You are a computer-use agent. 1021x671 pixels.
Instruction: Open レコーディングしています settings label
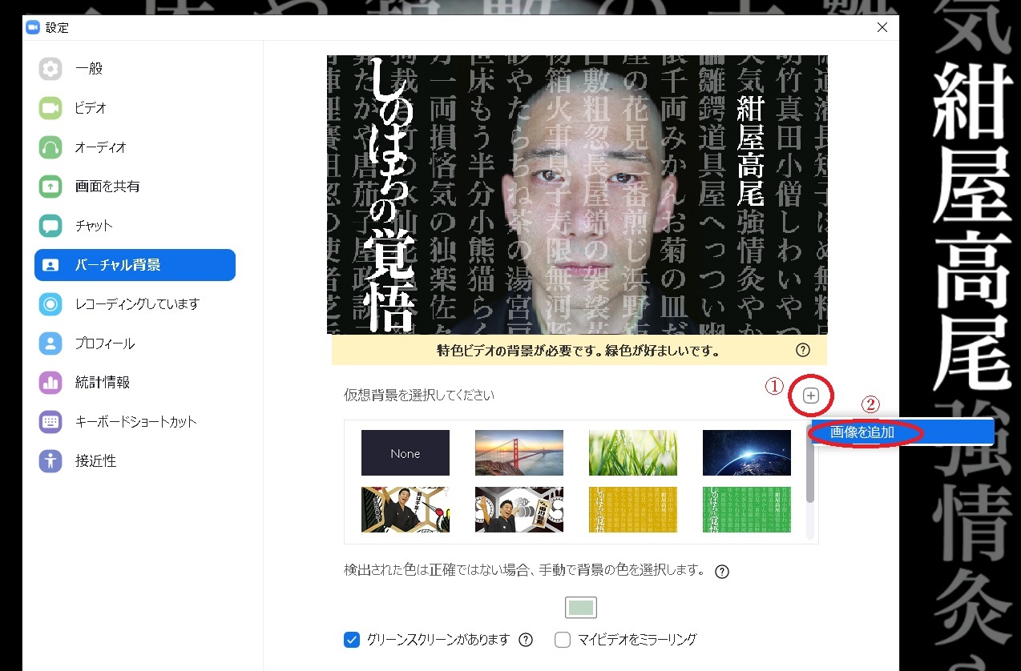(x=137, y=304)
